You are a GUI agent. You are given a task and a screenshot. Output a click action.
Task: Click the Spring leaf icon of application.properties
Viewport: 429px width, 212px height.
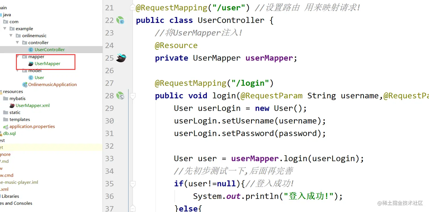[6, 127]
